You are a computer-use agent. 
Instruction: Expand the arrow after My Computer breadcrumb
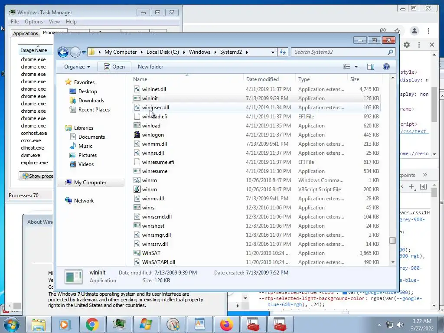click(x=141, y=52)
